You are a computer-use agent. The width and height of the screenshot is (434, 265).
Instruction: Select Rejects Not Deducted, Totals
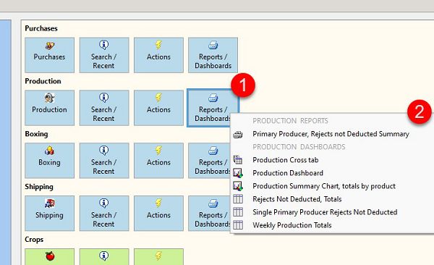tap(297, 199)
